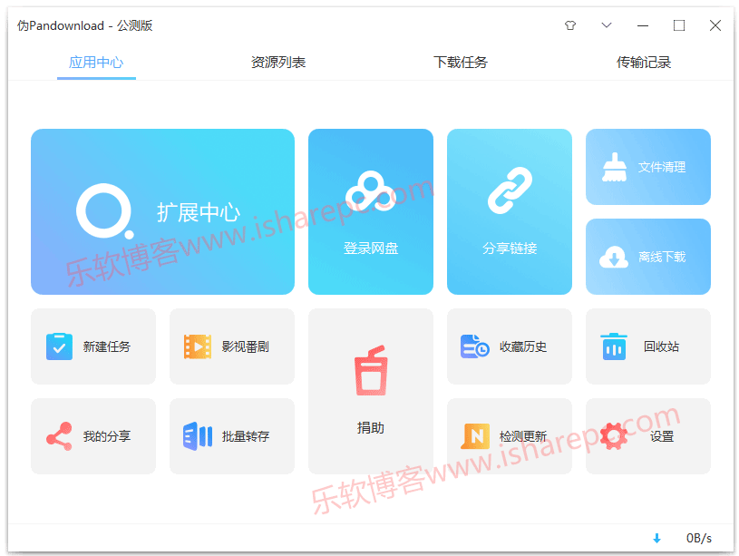The width and height of the screenshot is (739, 556).
Task: Select the 应用中心 tab
Action: click(96, 63)
